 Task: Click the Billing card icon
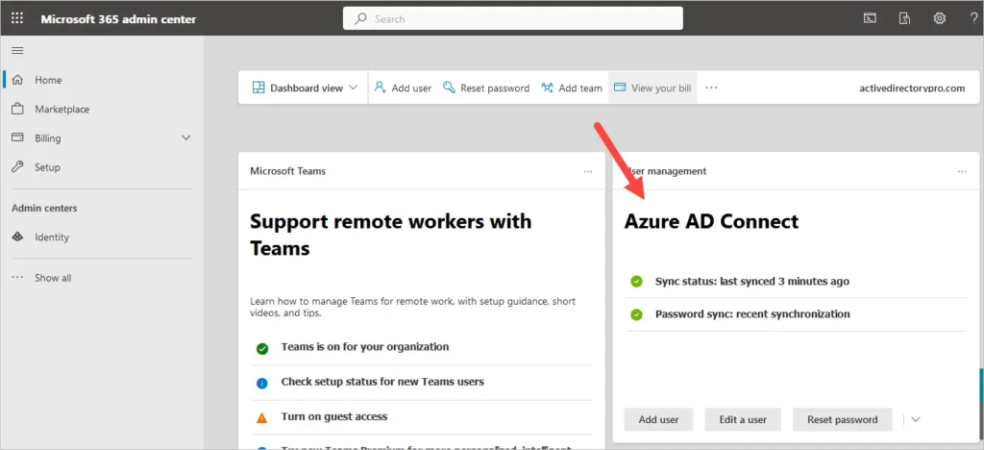pos(17,137)
